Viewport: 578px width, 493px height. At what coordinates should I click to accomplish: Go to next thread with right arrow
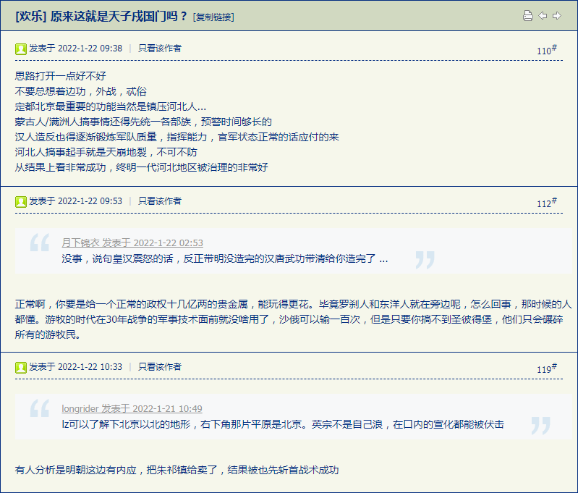[x=557, y=16]
